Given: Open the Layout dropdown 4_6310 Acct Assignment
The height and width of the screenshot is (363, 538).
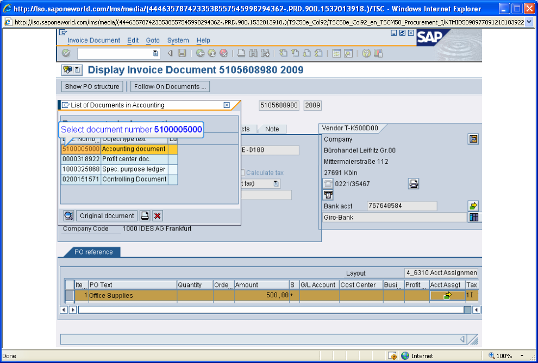Looking at the screenshot, I should (x=441, y=273).
